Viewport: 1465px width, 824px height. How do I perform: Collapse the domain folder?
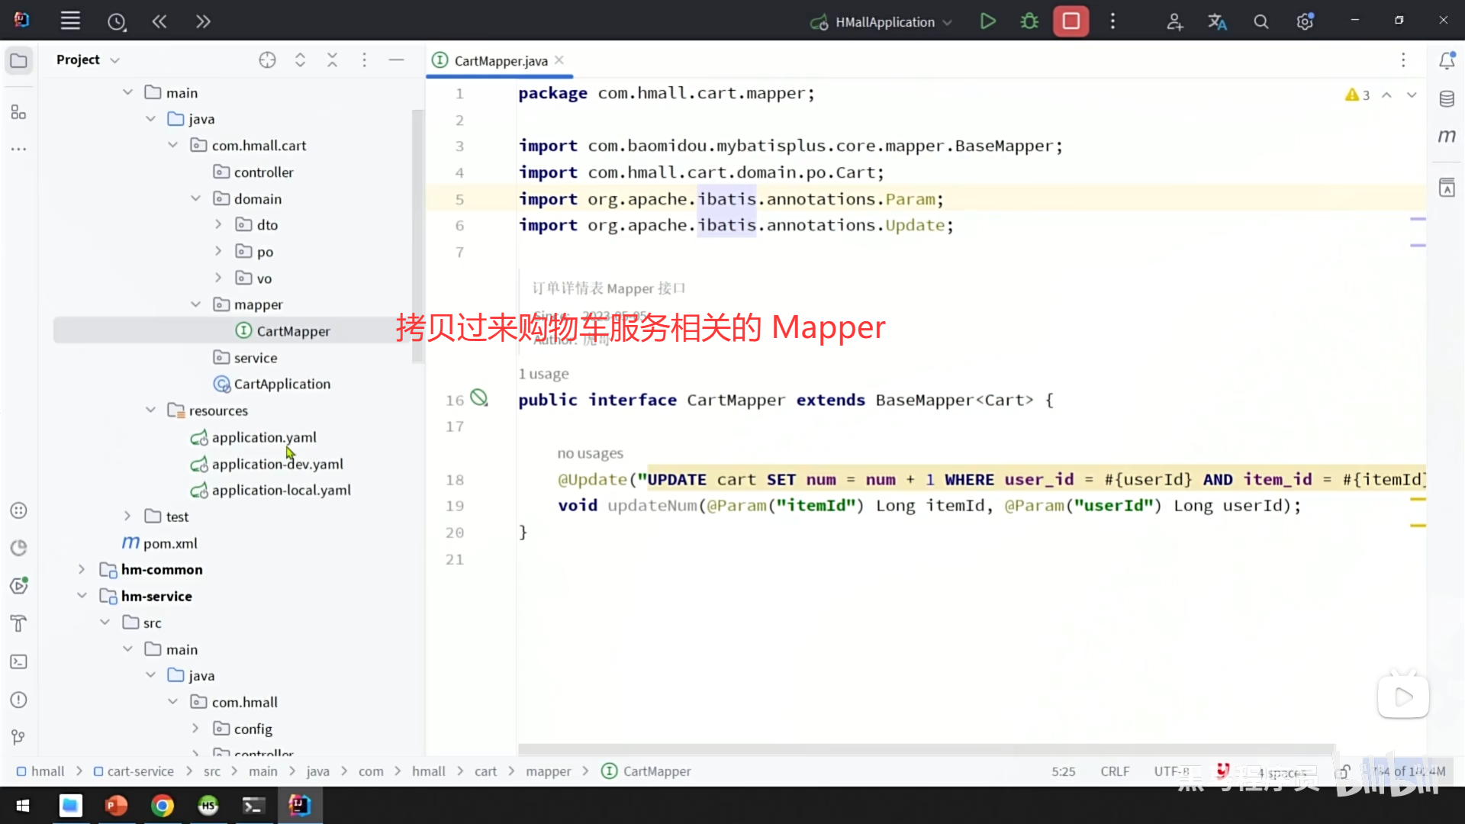point(195,198)
